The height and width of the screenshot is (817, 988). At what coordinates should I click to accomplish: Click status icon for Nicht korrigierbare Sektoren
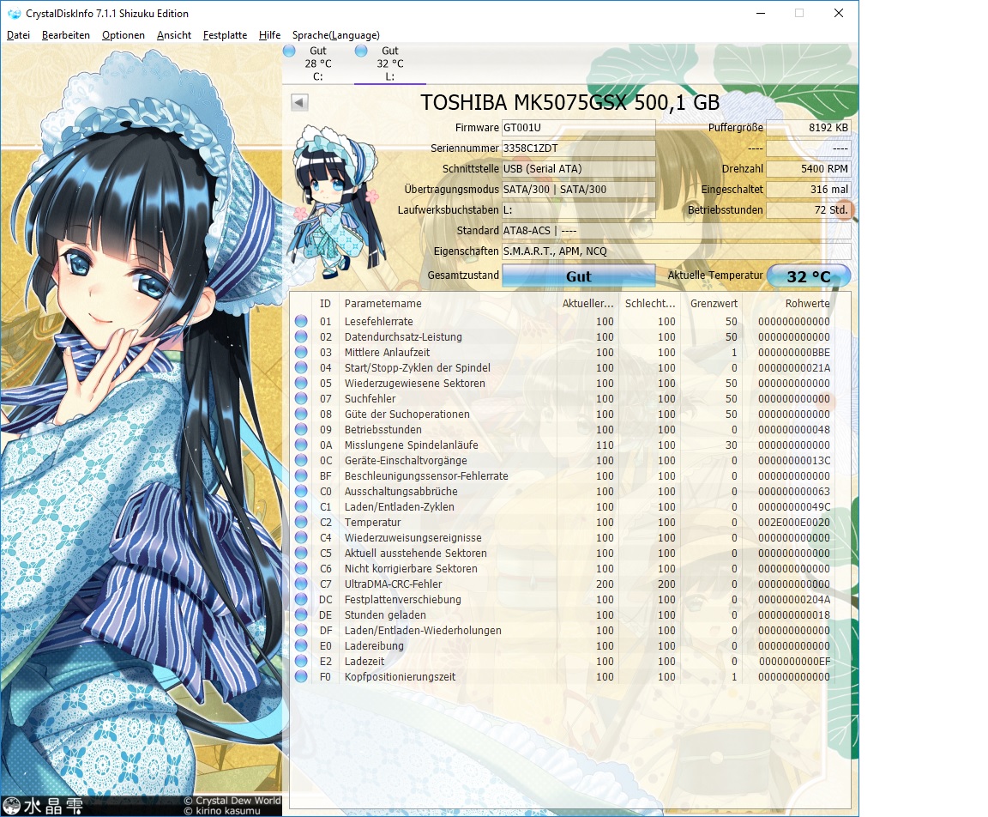click(x=301, y=569)
